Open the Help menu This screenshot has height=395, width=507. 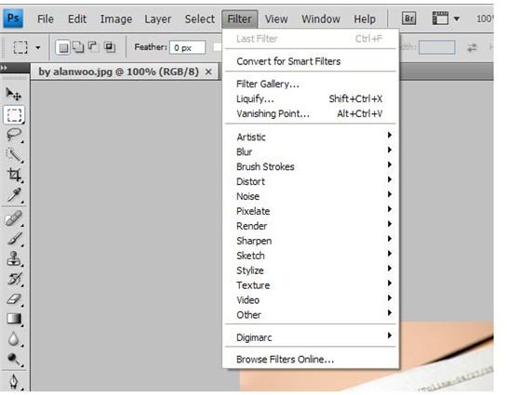point(365,20)
